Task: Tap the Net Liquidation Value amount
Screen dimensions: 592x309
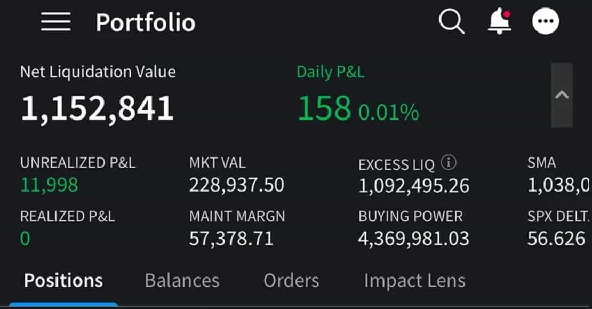Action: 98,109
